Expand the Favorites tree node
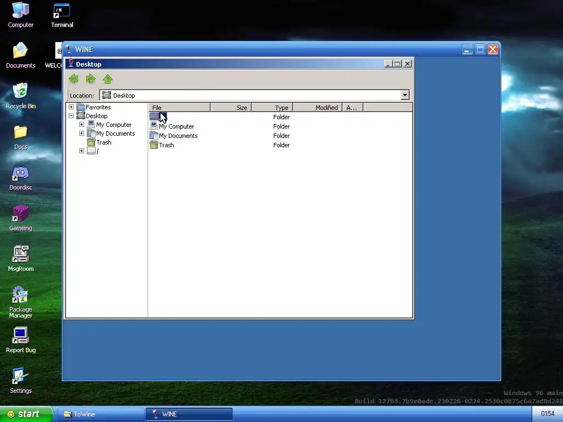The width and height of the screenshot is (563, 422). (71, 107)
